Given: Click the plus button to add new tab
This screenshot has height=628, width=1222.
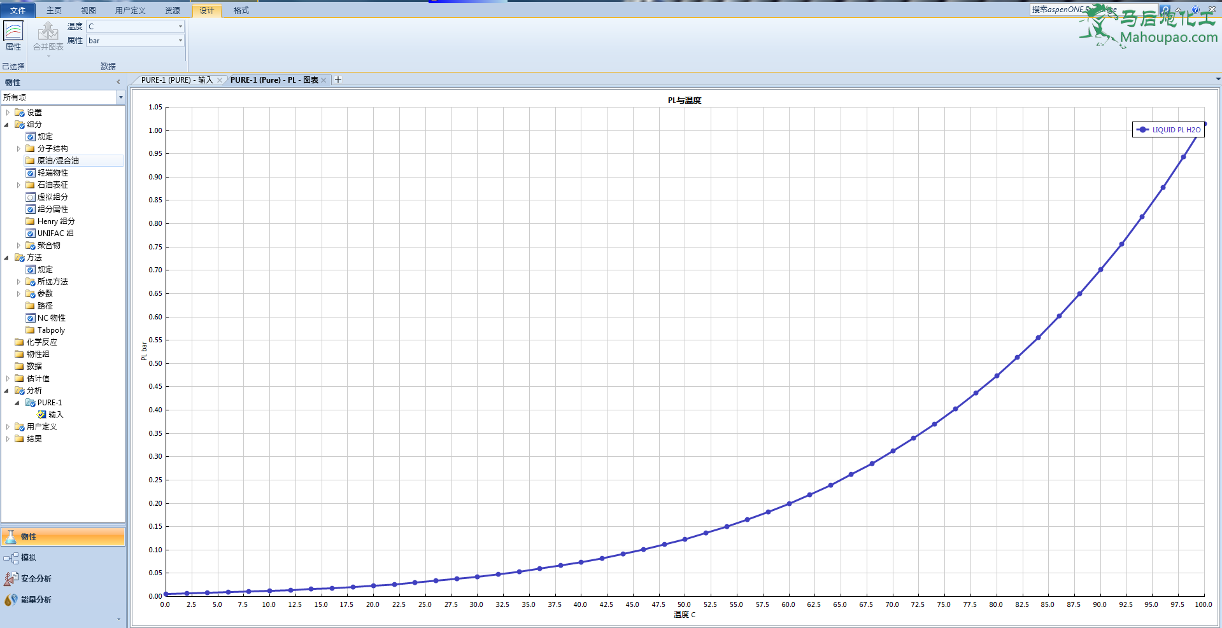Looking at the screenshot, I should pos(338,80).
